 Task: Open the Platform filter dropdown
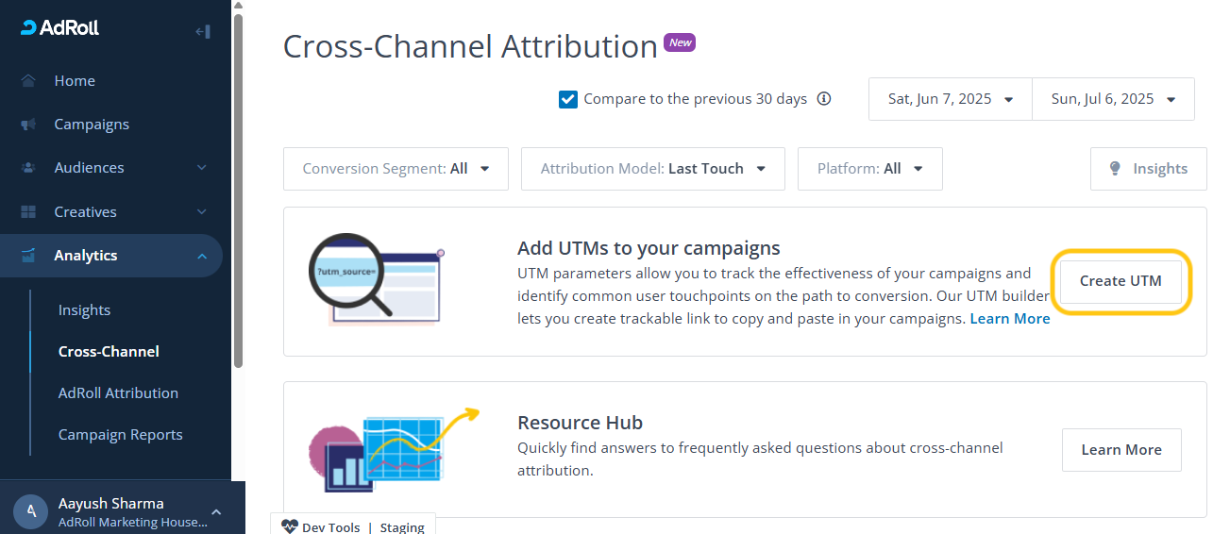pyautogui.click(x=869, y=169)
